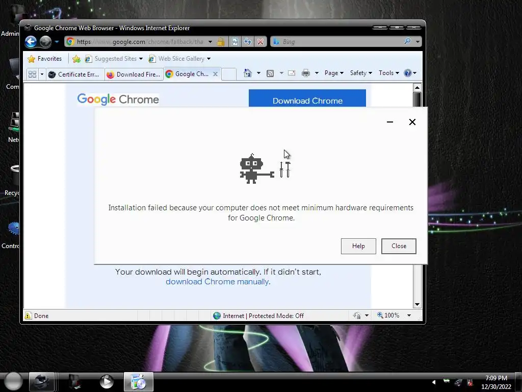This screenshot has width=522, height=392.
Task: Click the status bar warning icon
Action: point(29,315)
